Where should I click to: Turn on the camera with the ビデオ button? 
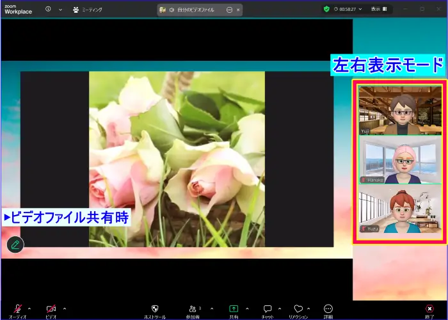tap(51, 310)
